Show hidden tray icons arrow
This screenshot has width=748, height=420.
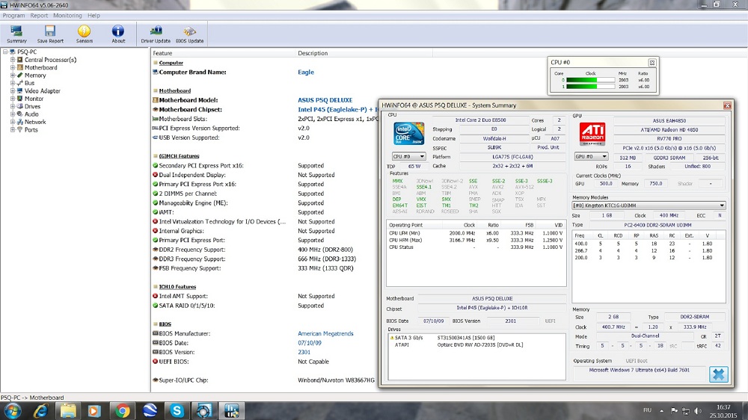[662, 410]
